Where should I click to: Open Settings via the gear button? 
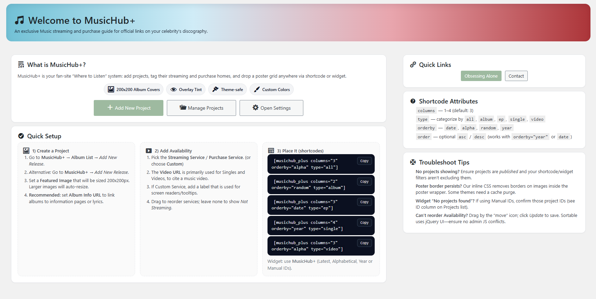click(x=271, y=108)
